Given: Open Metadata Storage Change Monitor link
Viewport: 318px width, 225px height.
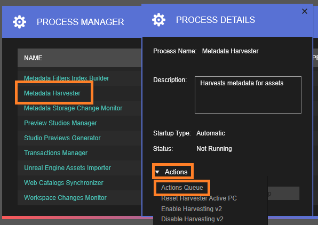Looking at the screenshot, I should pyautogui.click(x=73, y=108).
